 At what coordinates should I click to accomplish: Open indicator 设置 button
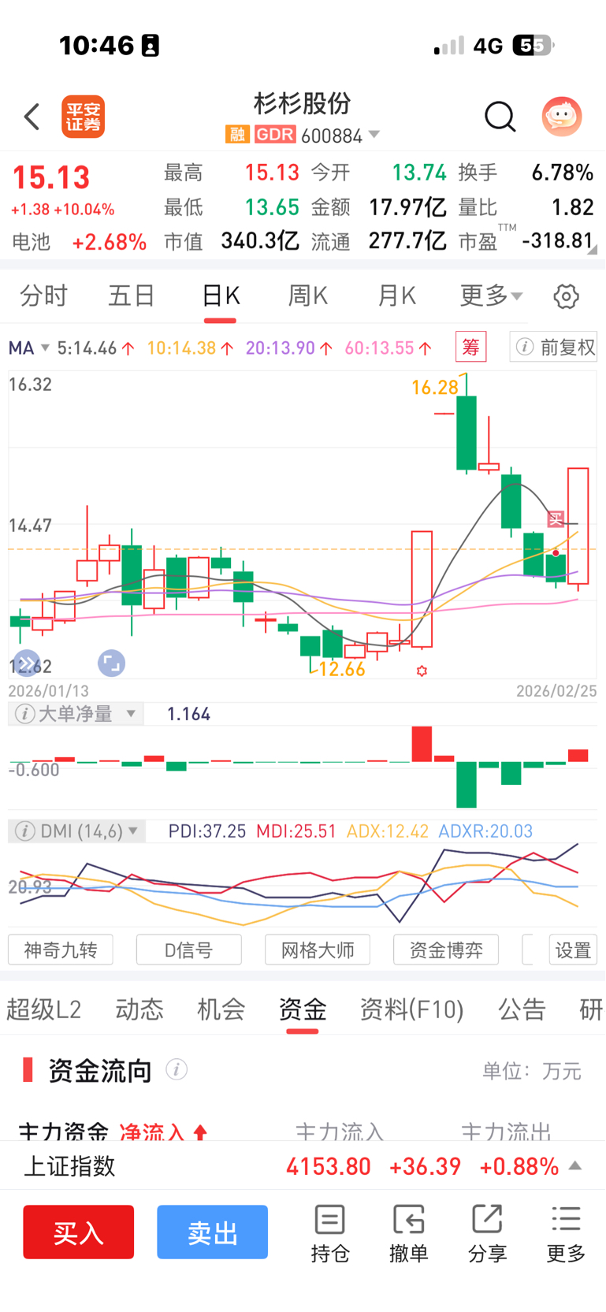[573, 950]
